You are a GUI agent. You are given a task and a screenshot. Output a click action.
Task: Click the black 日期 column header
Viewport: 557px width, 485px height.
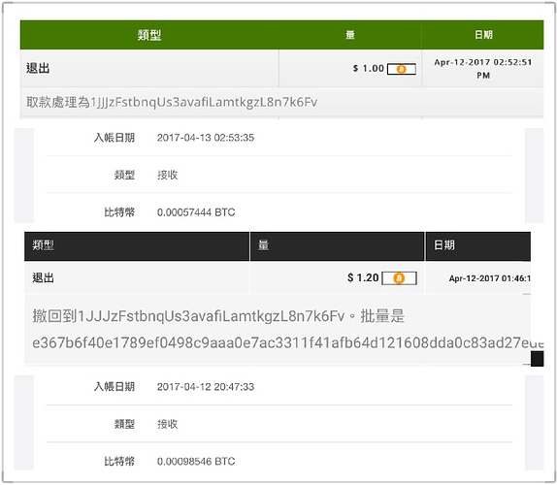(x=477, y=246)
